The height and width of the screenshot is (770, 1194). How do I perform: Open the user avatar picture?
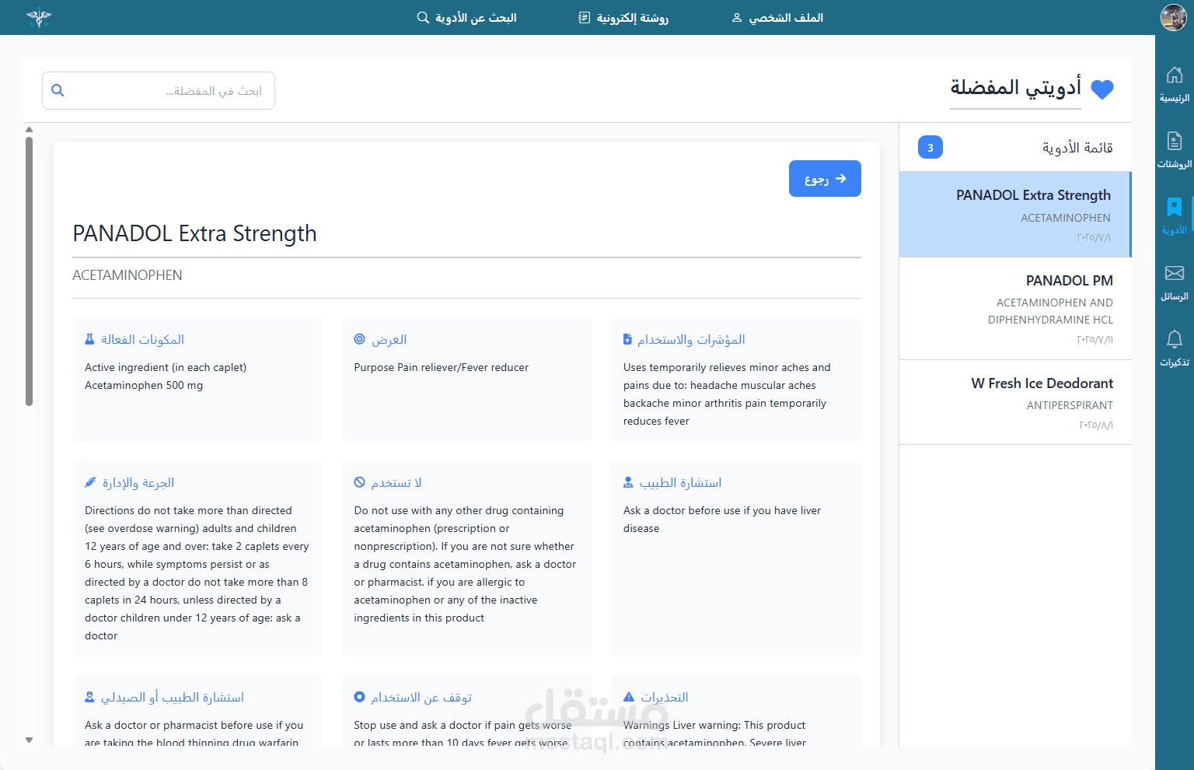pos(1173,17)
